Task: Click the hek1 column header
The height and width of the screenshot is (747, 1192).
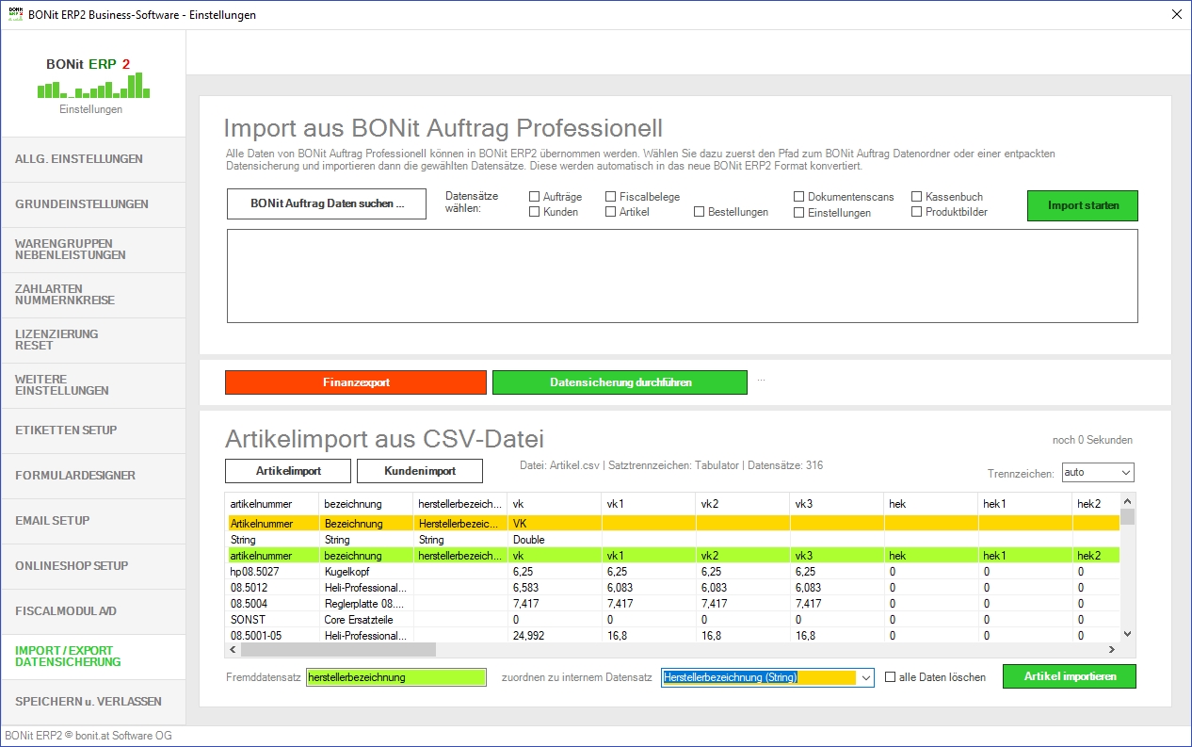Action: (x=1025, y=504)
